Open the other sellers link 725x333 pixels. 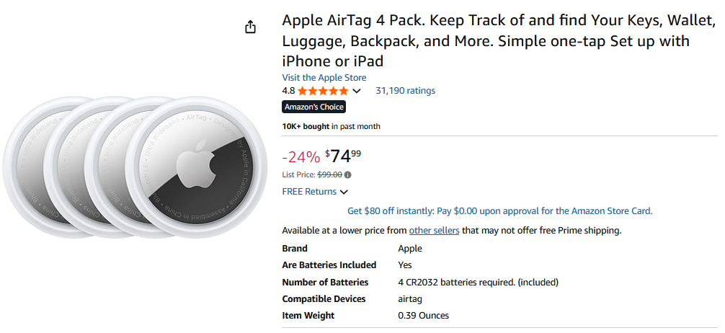click(434, 231)
